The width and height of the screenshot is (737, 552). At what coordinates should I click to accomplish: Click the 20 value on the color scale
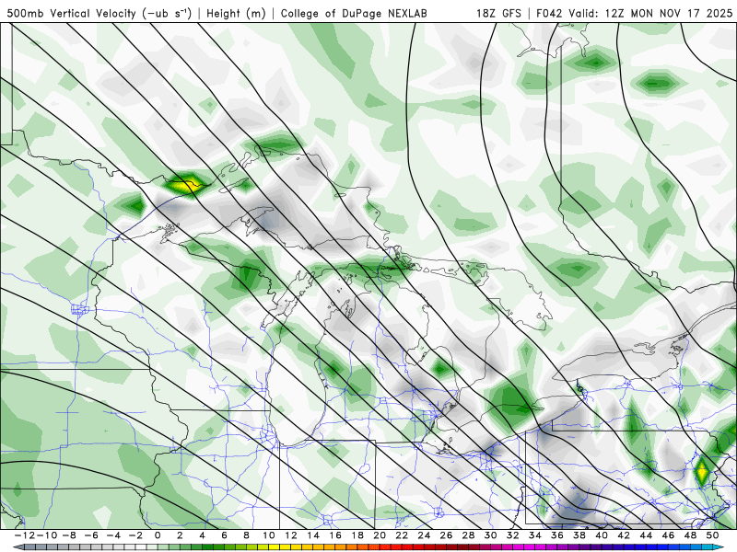point(380,535)
